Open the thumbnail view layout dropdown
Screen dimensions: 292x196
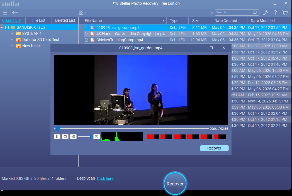tap(82, 13)
